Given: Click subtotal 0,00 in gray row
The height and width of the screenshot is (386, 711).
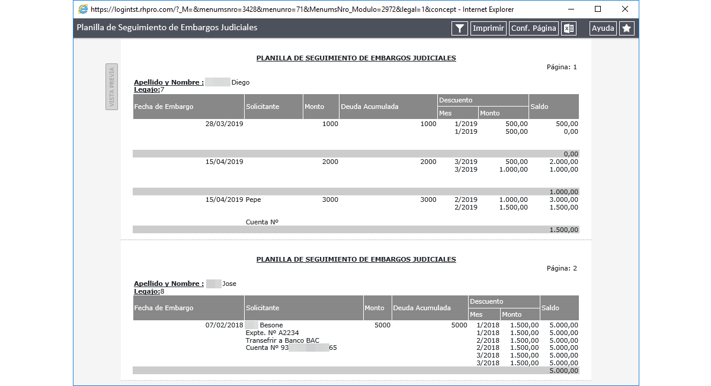Looking at the screenshot, I should 571,154.
